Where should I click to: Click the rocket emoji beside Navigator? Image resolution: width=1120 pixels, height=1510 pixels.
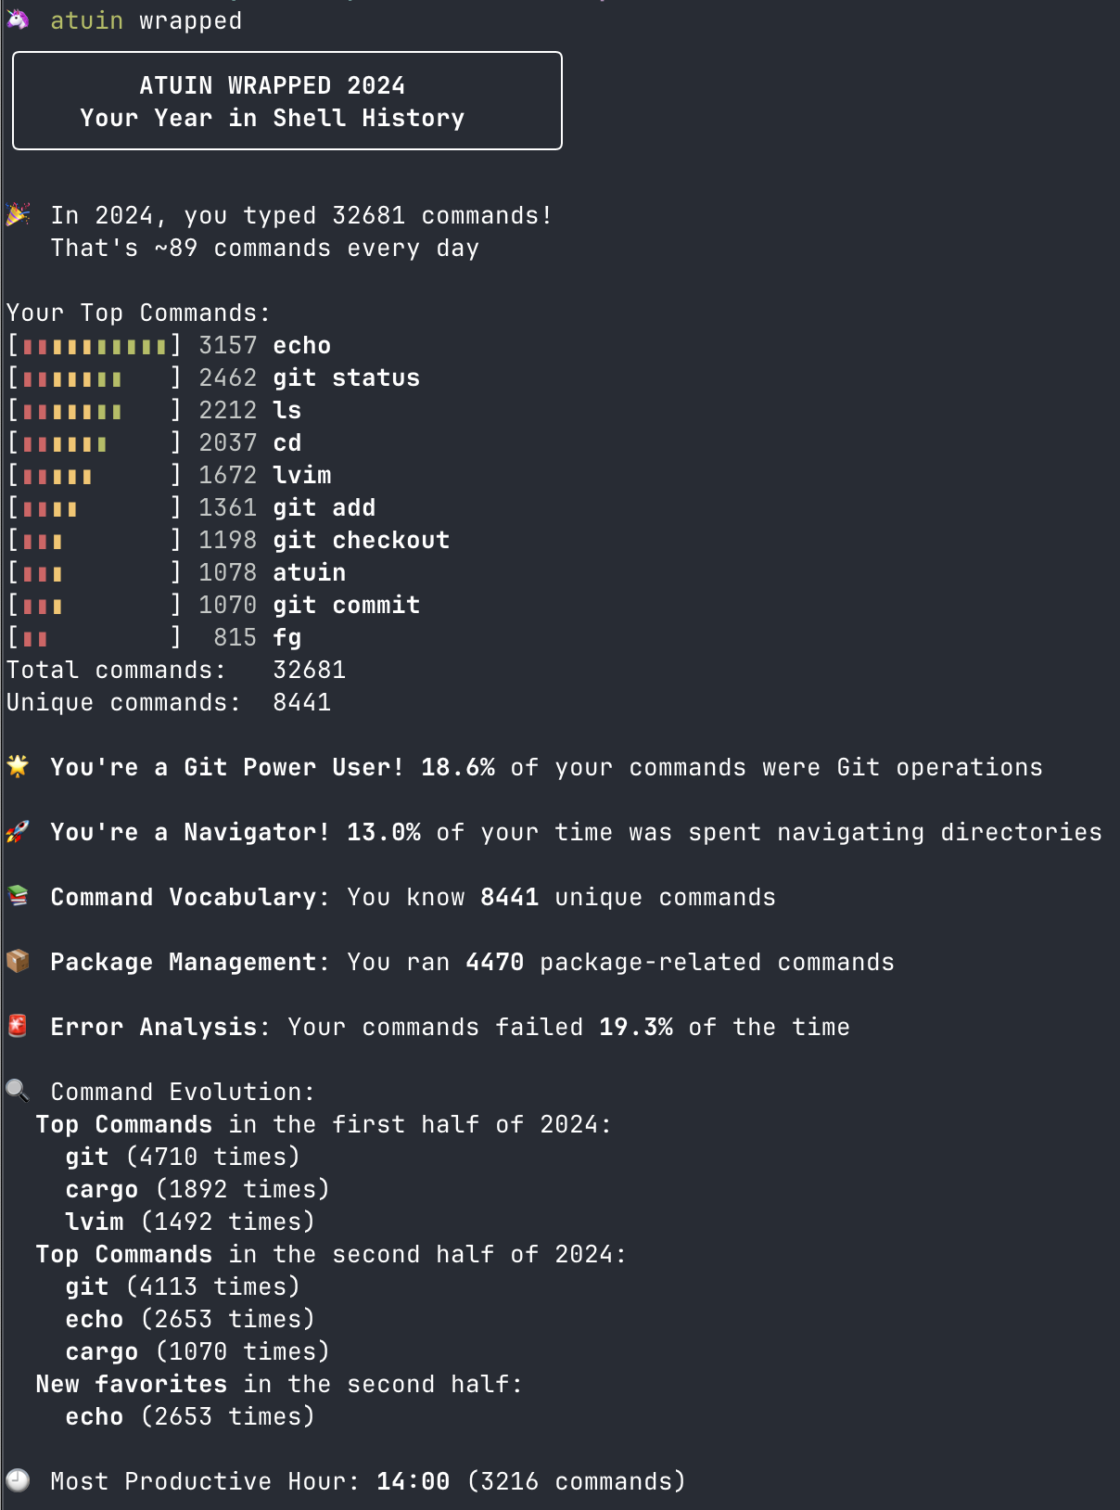18,831
